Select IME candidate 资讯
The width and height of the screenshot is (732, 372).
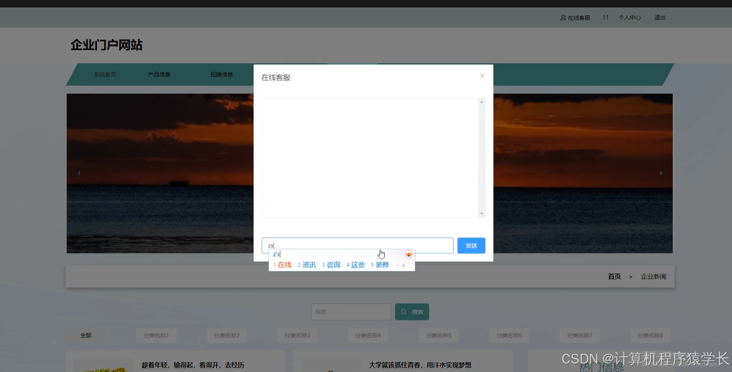(x=307, y=265)
